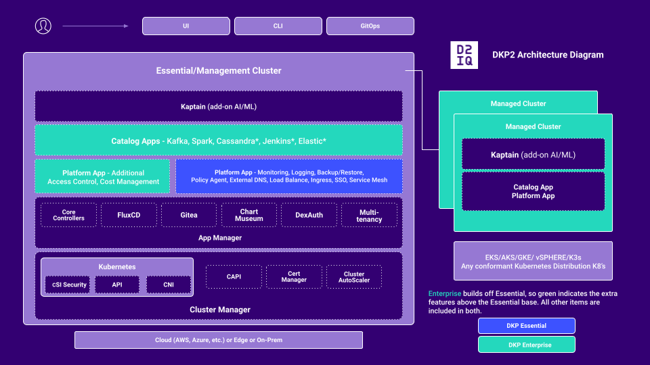This screenshot has height=365, width=650.
Task: Click Catalog App Platform App box
Action: [533, 191]
